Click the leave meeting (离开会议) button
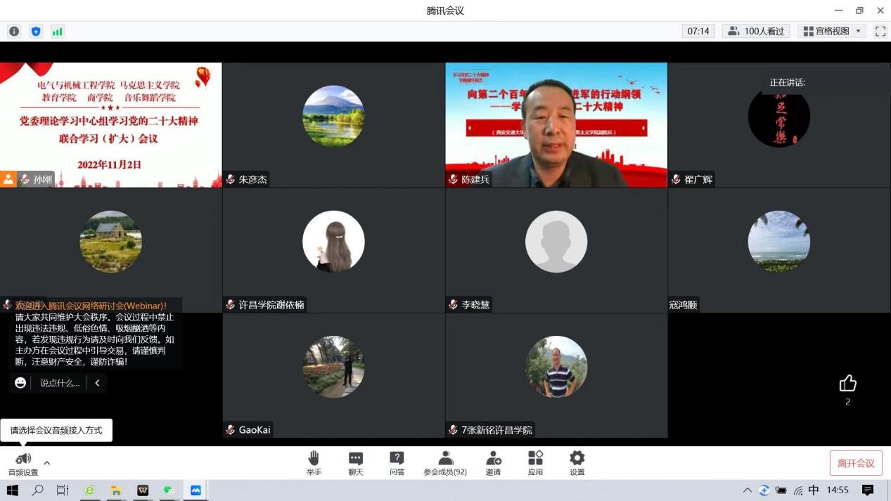Image resolution: width=891 pixels, height=501 pixels. (x=855, y=463)
